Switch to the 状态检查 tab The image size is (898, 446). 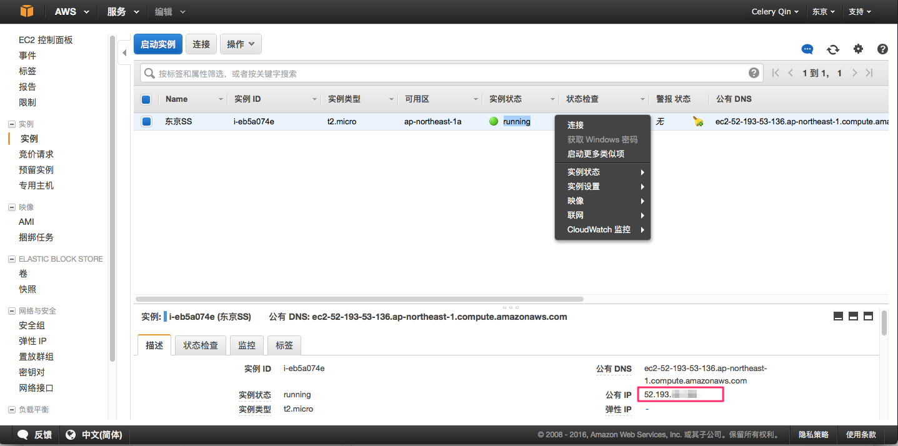pos(201,345)
